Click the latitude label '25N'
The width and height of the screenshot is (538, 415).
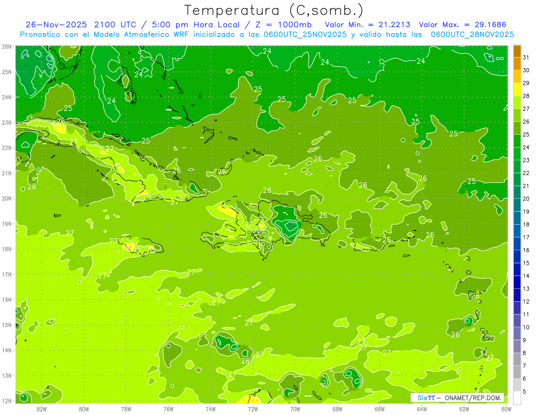tap(7, 72)
